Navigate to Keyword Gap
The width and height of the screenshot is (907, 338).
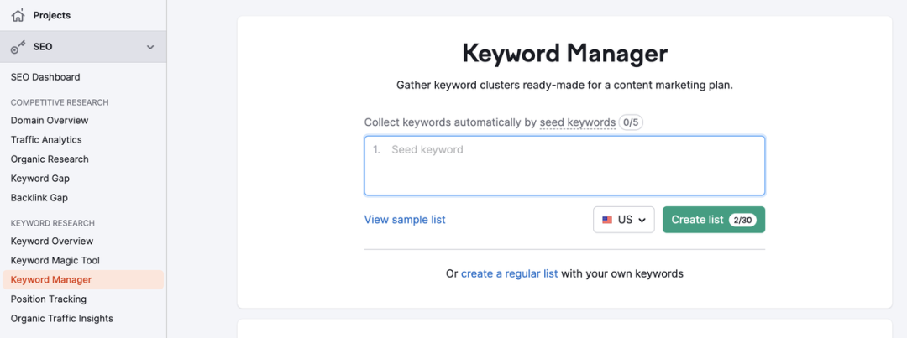(40, 179)
